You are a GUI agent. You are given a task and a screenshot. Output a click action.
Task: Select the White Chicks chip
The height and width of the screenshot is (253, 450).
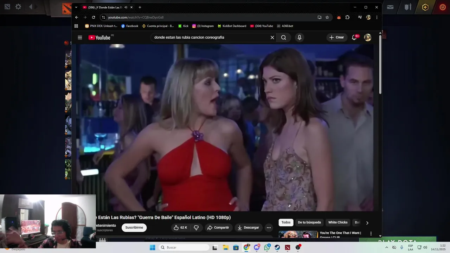pyautogui.click(x=338, y=222)
